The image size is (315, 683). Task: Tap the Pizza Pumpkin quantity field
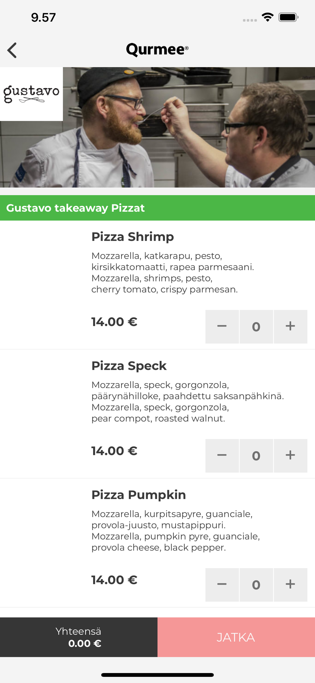pos(256,585)
